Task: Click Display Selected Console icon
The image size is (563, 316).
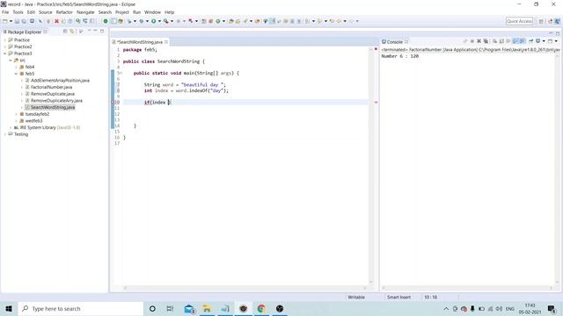Action: click(538, 41)
